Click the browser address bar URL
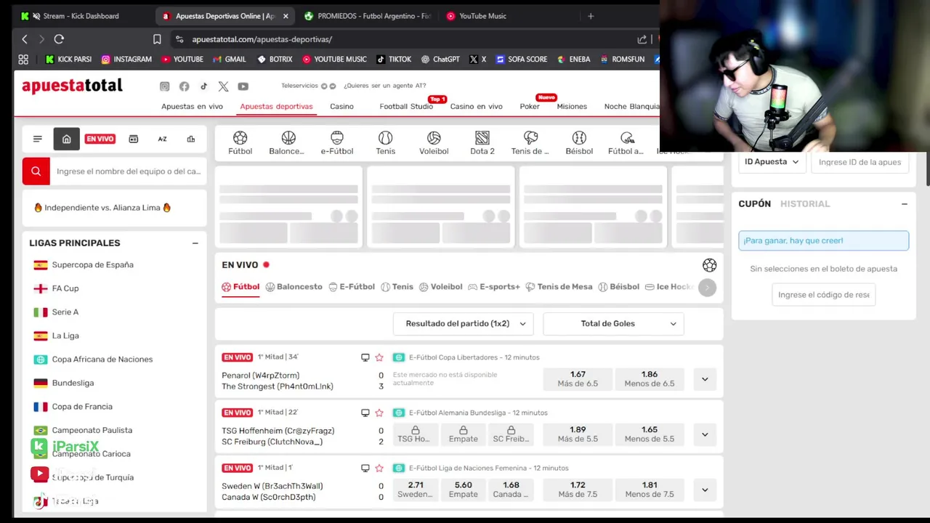This screenshot has height=523, width=930. pyautogui.click(x=262, y=39)
